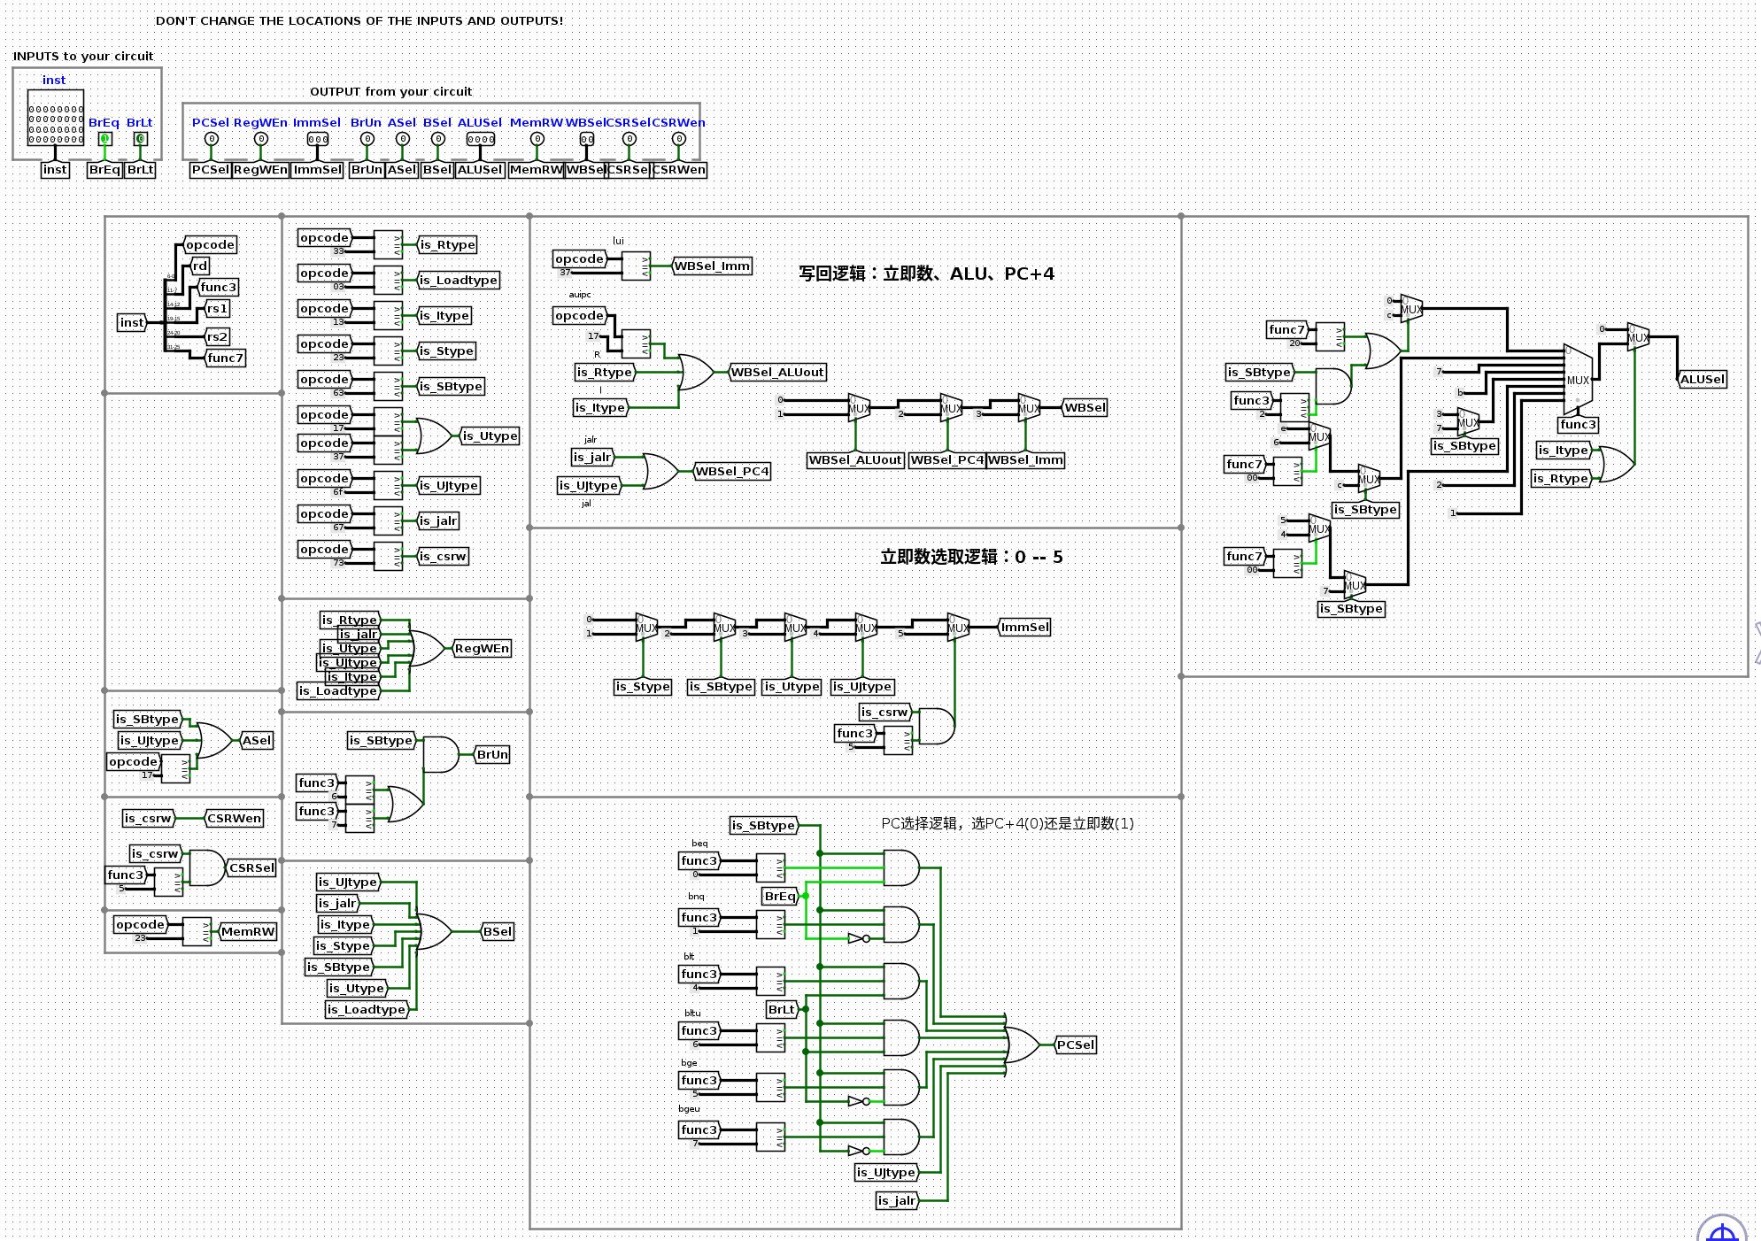This screenshot has height=1241, width=1761.
Task: Select the AND gate driving CSRSel
Action: click(207, 867)
